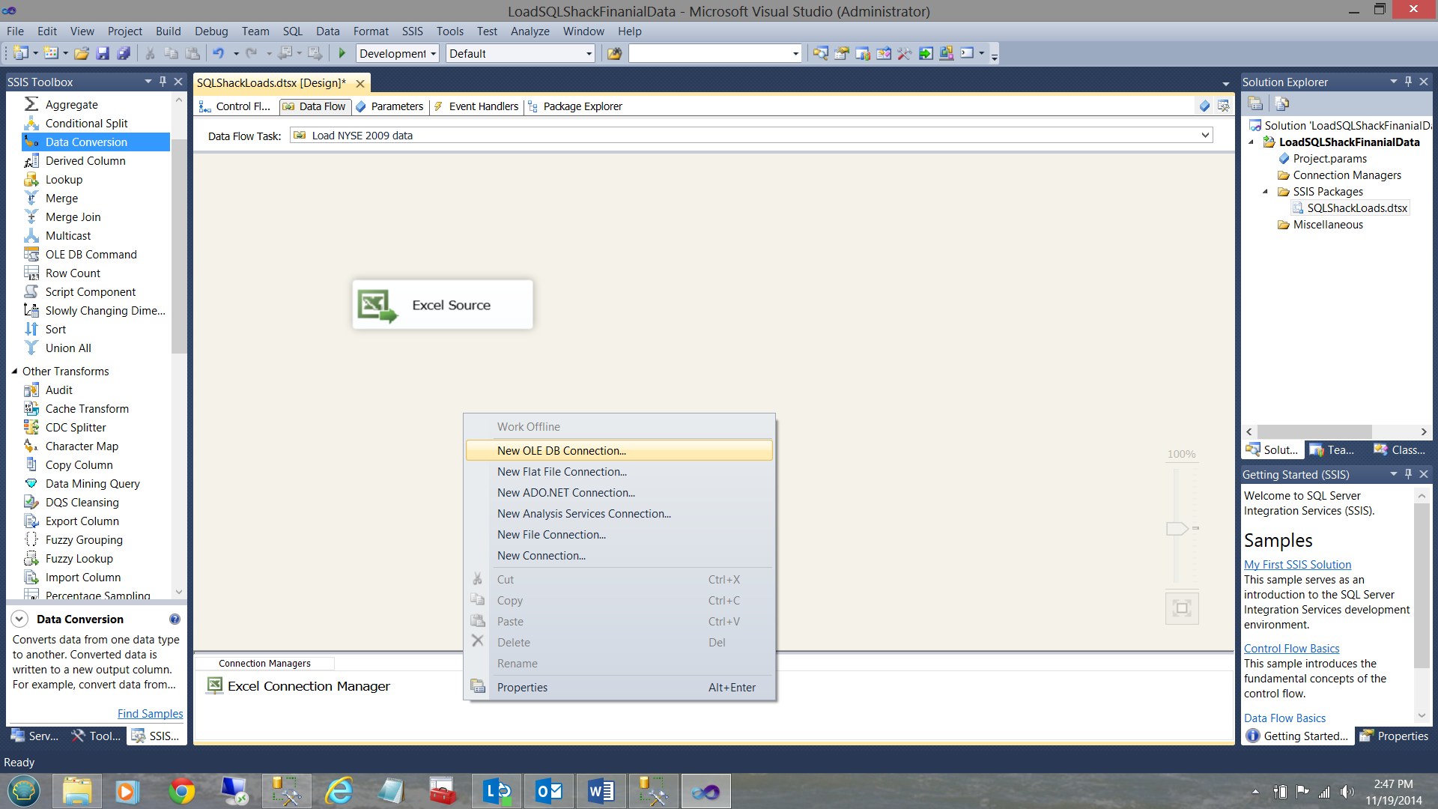The width and height of the screenshot is (1438, 809).
Task: Click the Undo toolbar icon
Action: (x=219, y=53)
